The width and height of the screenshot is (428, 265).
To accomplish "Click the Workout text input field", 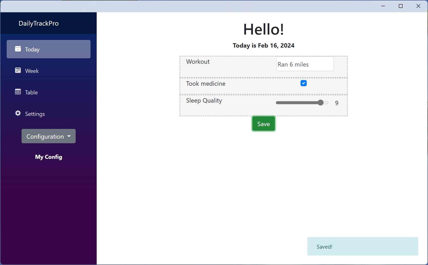I will pos(305,64).
